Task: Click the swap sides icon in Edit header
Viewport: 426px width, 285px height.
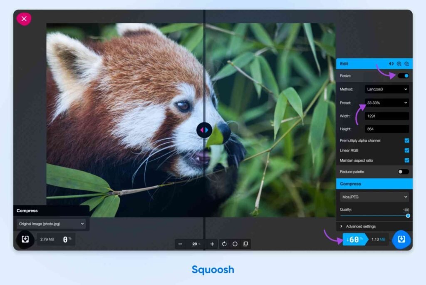Action: [x=391, y=63]
